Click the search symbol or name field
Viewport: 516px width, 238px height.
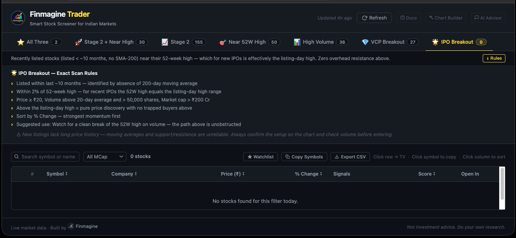coord(45,156)
